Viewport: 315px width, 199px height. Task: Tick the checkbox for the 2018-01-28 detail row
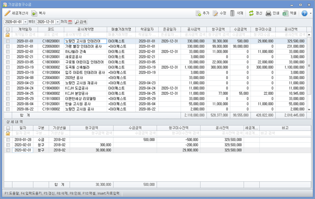(x=8, y=140)
